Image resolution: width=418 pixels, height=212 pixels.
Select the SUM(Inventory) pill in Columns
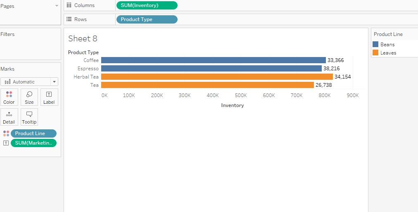[147, 5]
